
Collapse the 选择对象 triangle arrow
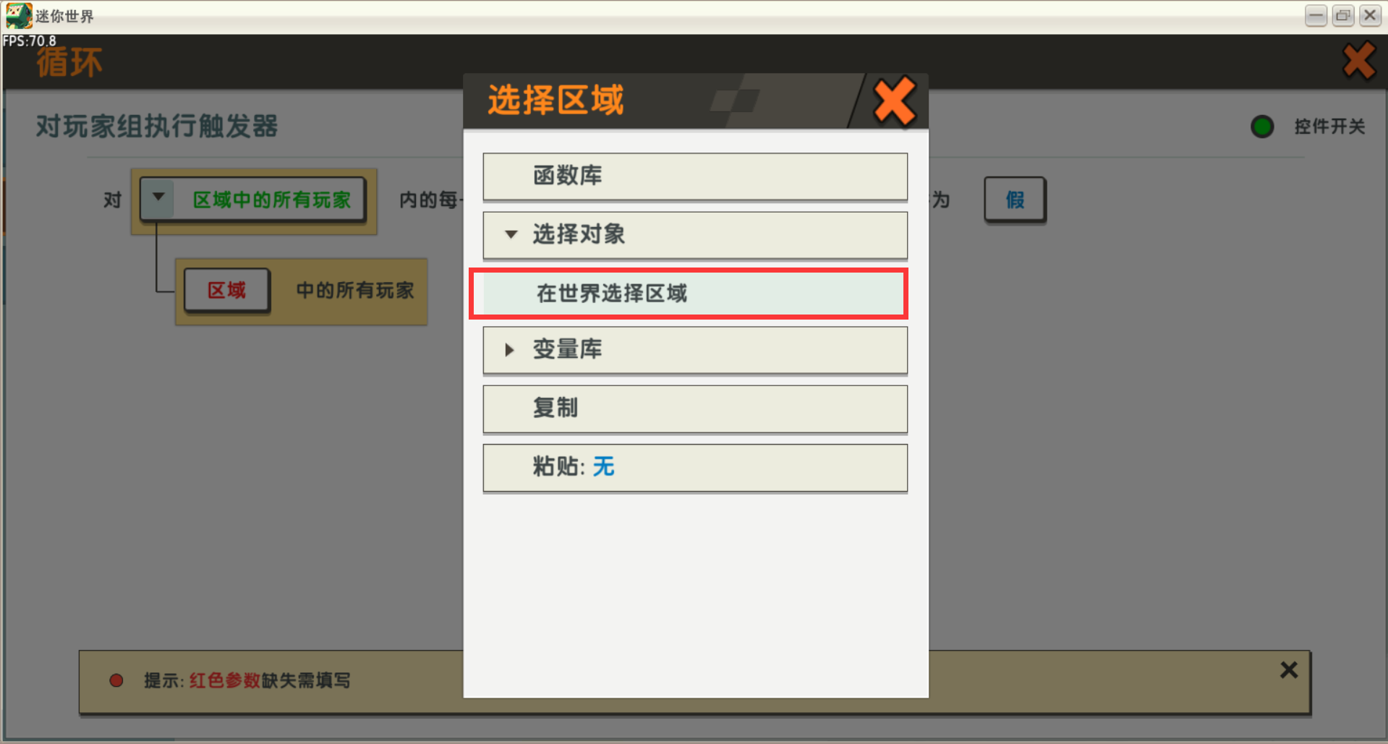(x=511, y=234)
